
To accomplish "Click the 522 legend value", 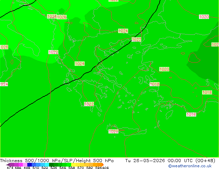I will coord(45,168).
